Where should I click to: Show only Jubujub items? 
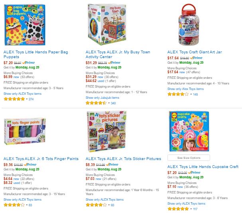pos(102,98)
